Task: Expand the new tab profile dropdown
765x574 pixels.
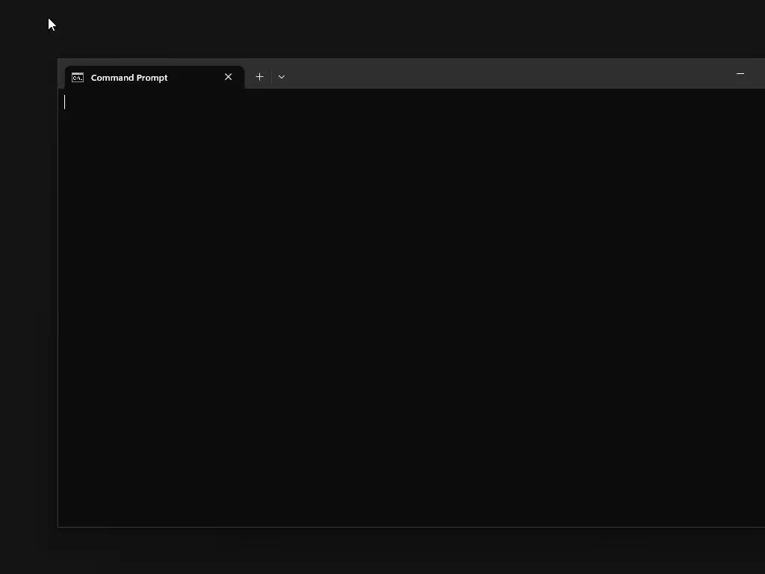Action: 282,77
